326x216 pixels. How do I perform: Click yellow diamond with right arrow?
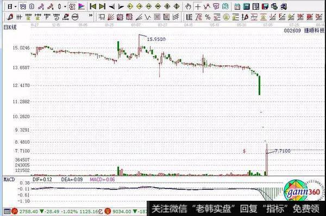coord(139,7)
